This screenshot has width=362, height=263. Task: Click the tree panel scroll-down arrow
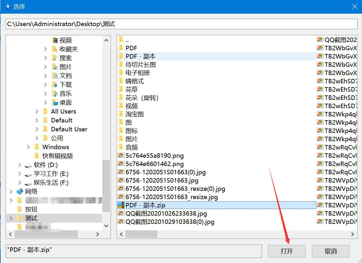point(106,226)
